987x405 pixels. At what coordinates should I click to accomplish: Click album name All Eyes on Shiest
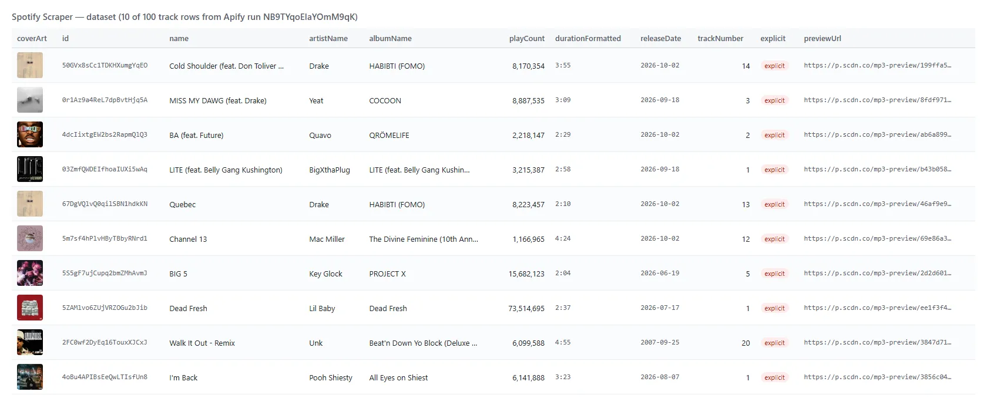398,377
